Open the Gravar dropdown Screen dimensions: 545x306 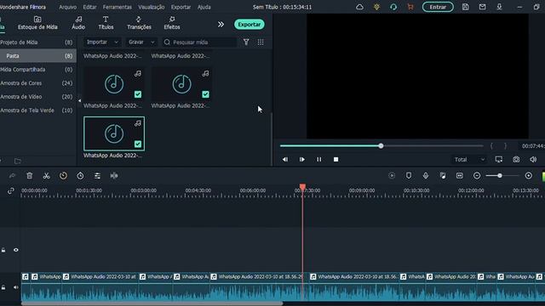point(141,42)
